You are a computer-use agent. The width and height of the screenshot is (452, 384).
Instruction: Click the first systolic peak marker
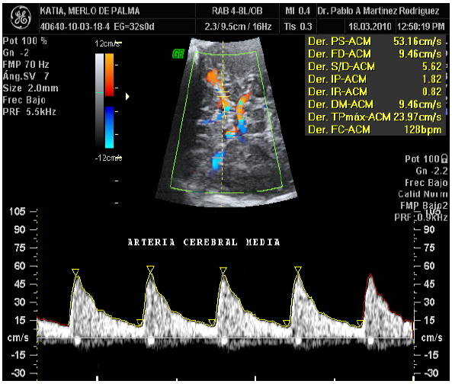click(x=75, y=273)
